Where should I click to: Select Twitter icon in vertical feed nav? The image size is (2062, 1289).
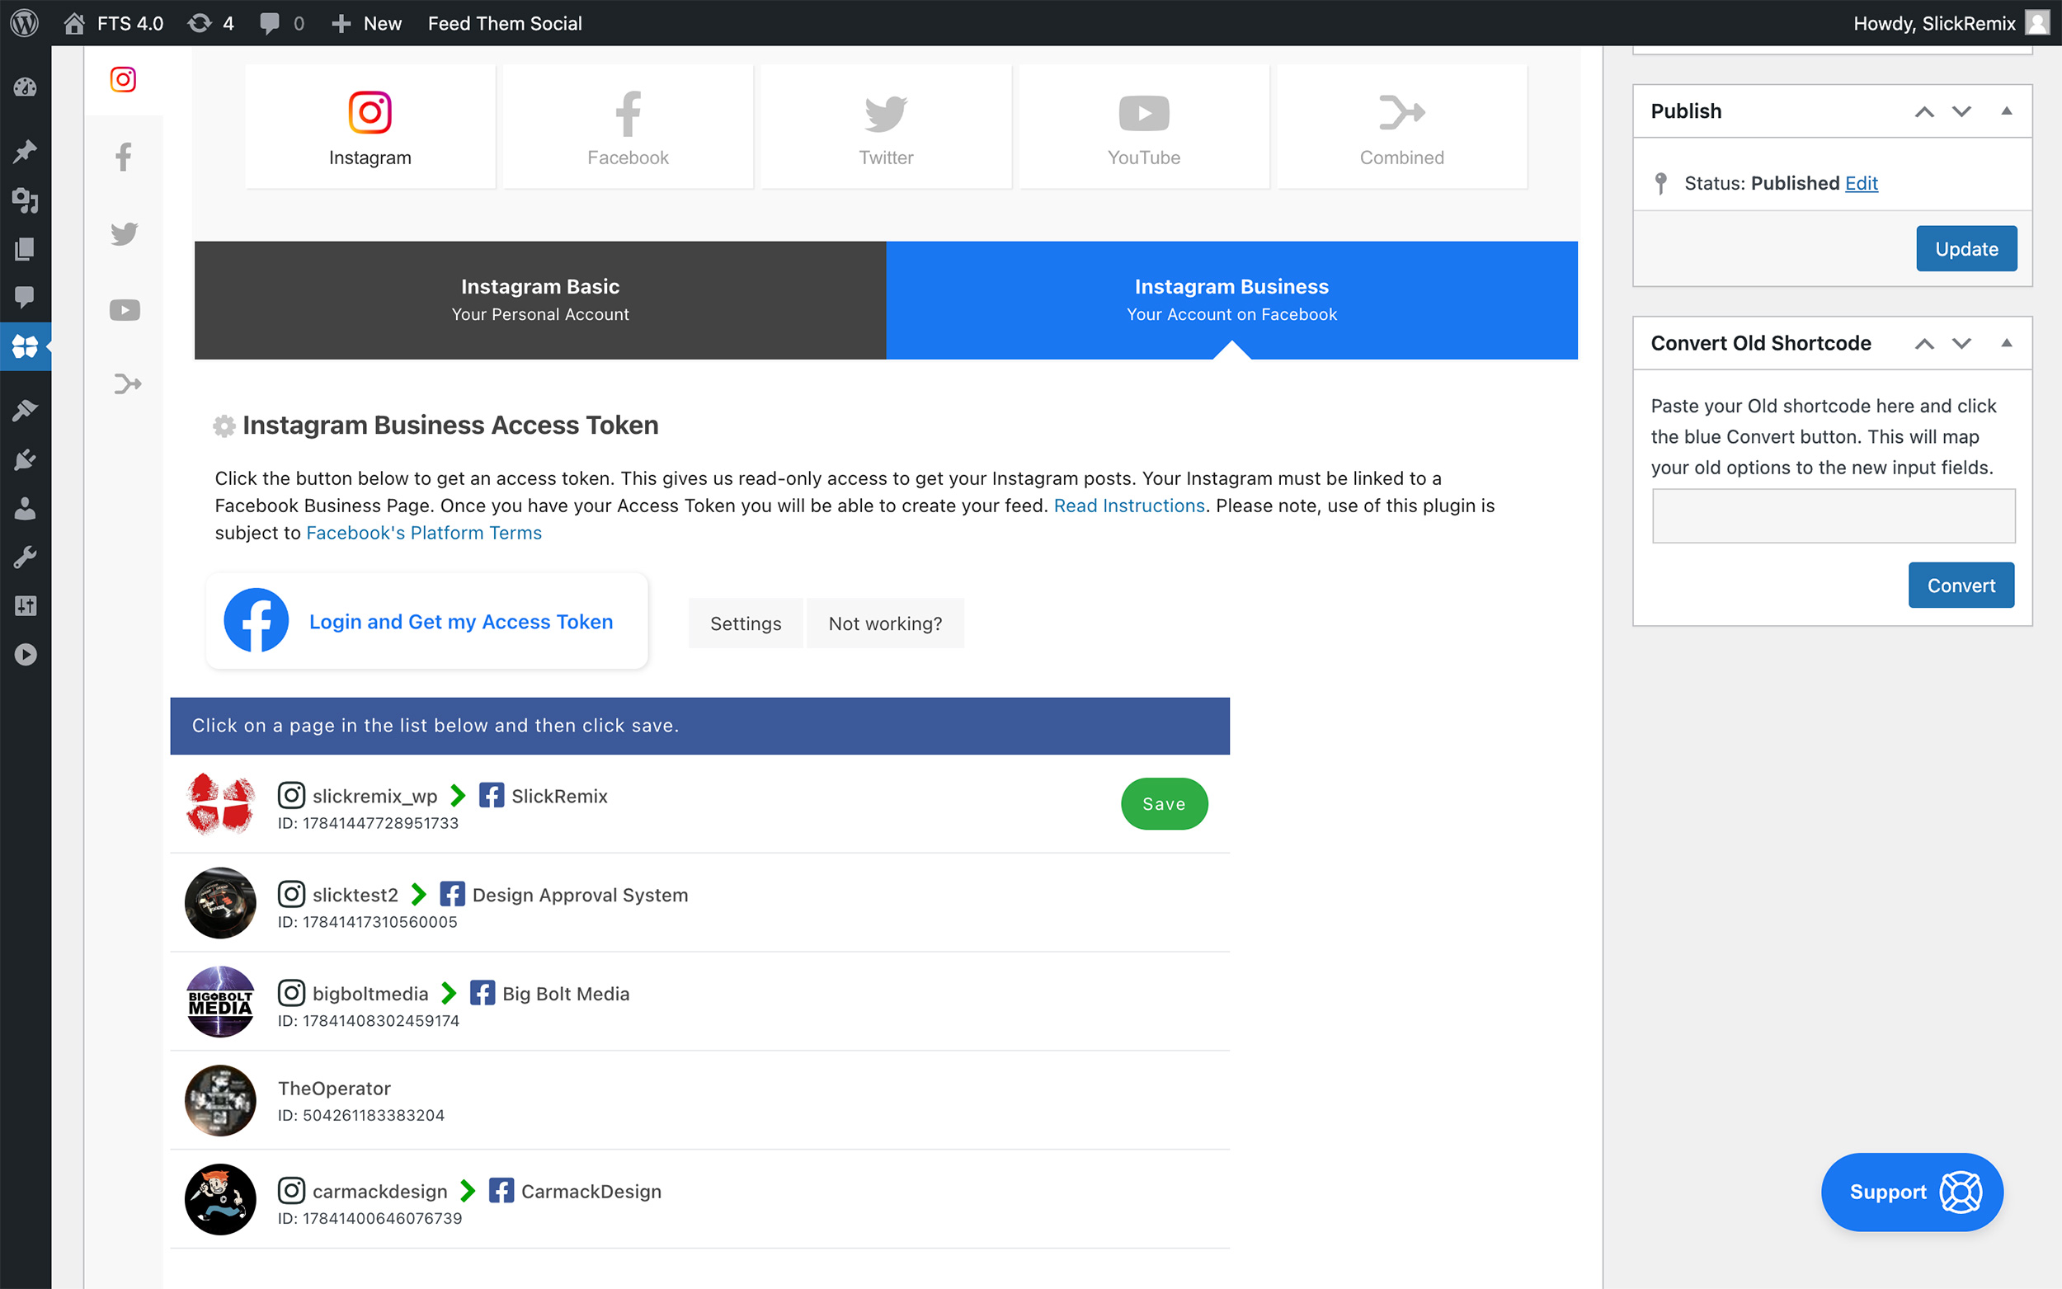point(124,233)
